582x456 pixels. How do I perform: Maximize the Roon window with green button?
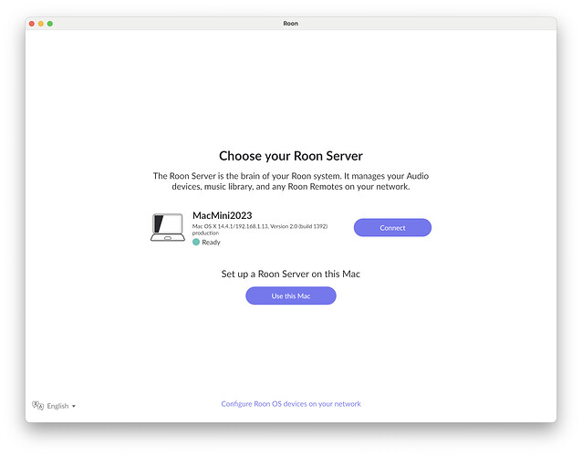50,24
